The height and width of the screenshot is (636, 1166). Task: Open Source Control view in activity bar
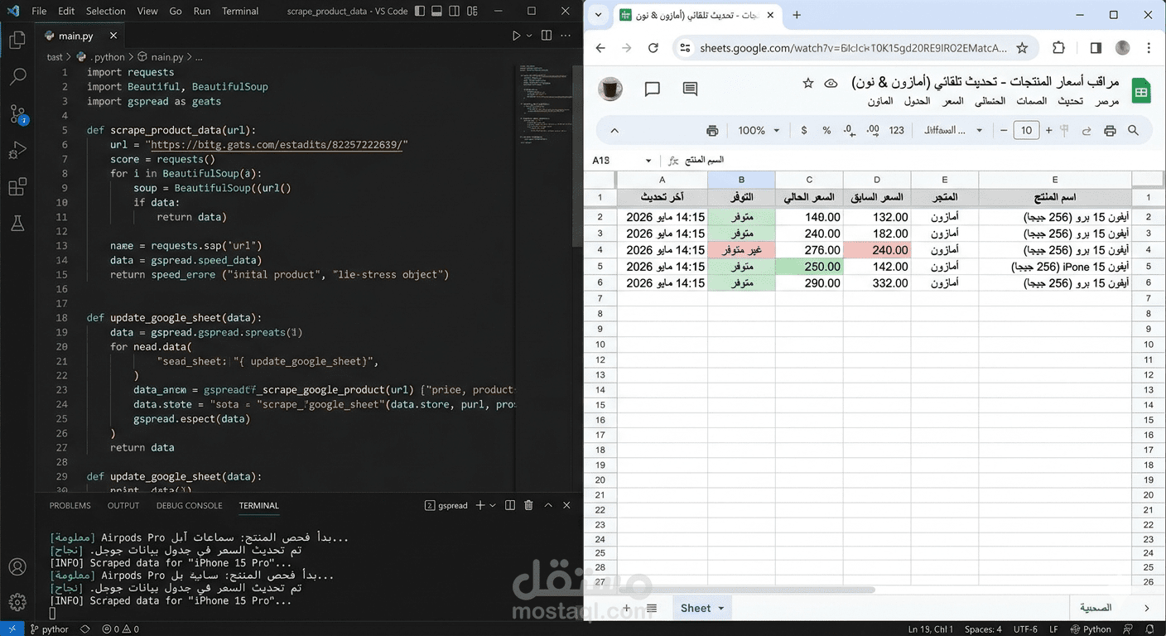17,113
